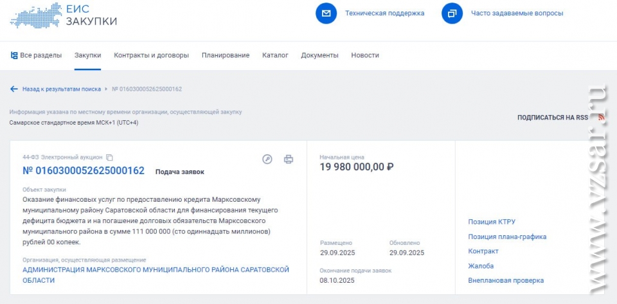Viewport: 617px width, 304px height.
Task: Open Контракты и договоры section
Action: [151, 55]
